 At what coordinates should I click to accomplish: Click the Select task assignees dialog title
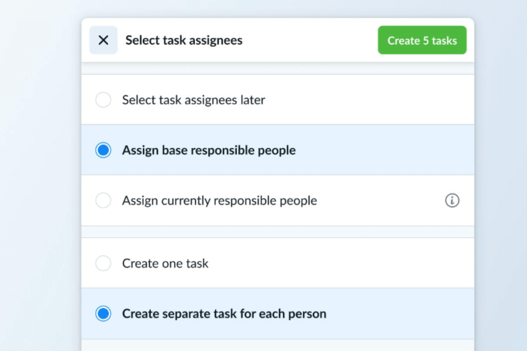[184, 40]
